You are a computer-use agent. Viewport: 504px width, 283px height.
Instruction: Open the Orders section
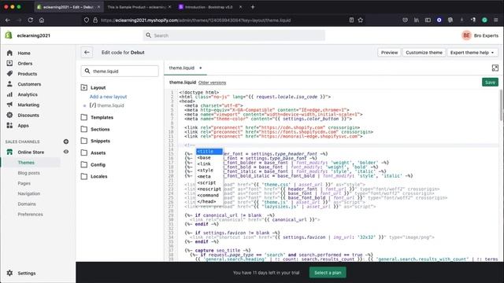[24, 63]
